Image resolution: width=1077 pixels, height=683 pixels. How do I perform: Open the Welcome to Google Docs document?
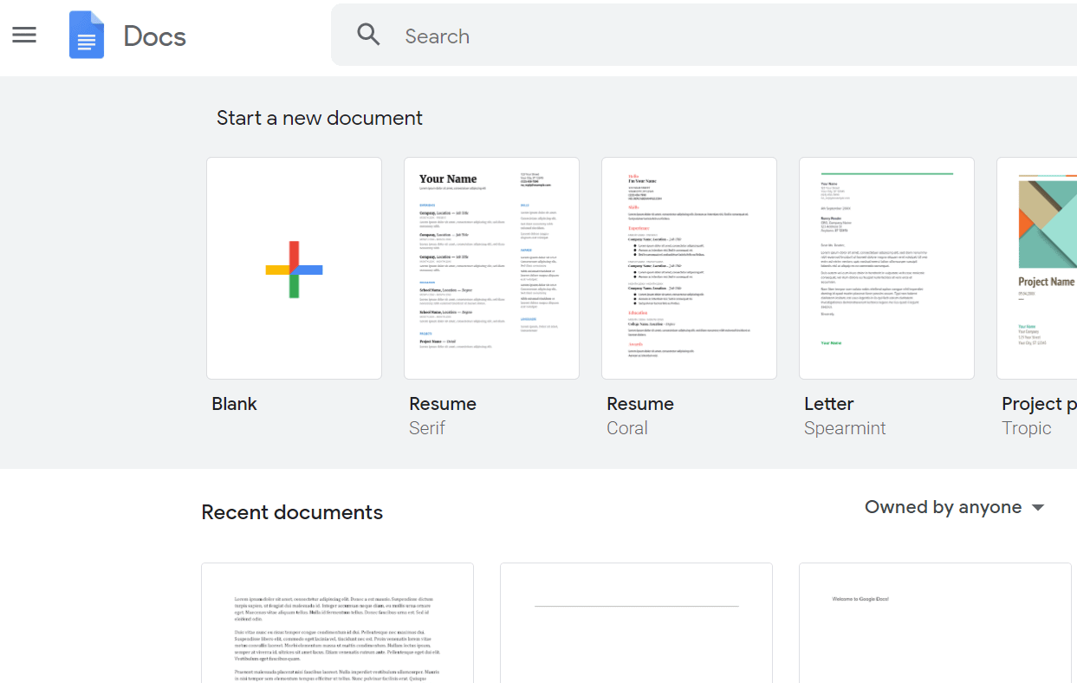tap(934, 623)
